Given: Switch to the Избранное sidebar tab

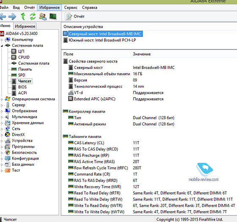Looking at the screenshot, I should coord(25,26).
